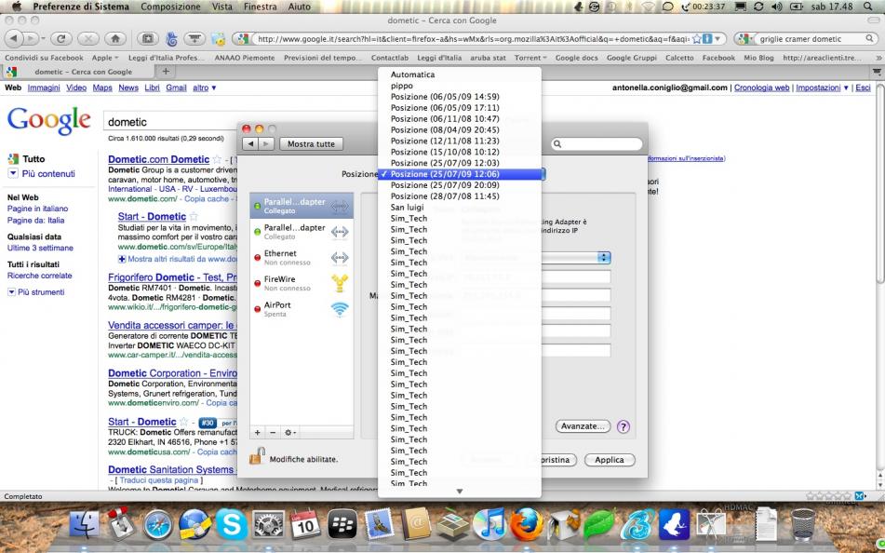Choose Automatica location
Image resolution: width=885 pixels, height=553 pixels.
click(460, 74)
